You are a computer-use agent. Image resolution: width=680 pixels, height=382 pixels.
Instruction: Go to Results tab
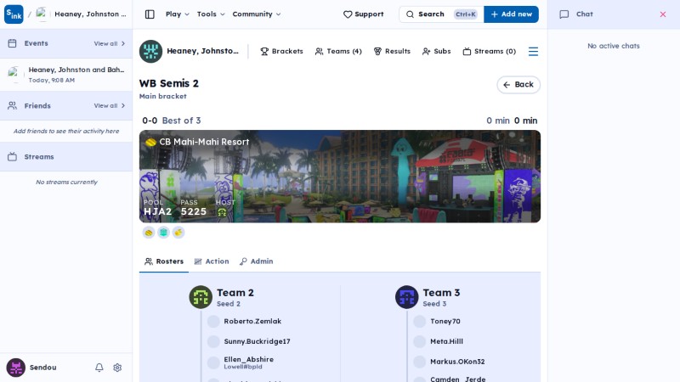(x=392, y=51)
